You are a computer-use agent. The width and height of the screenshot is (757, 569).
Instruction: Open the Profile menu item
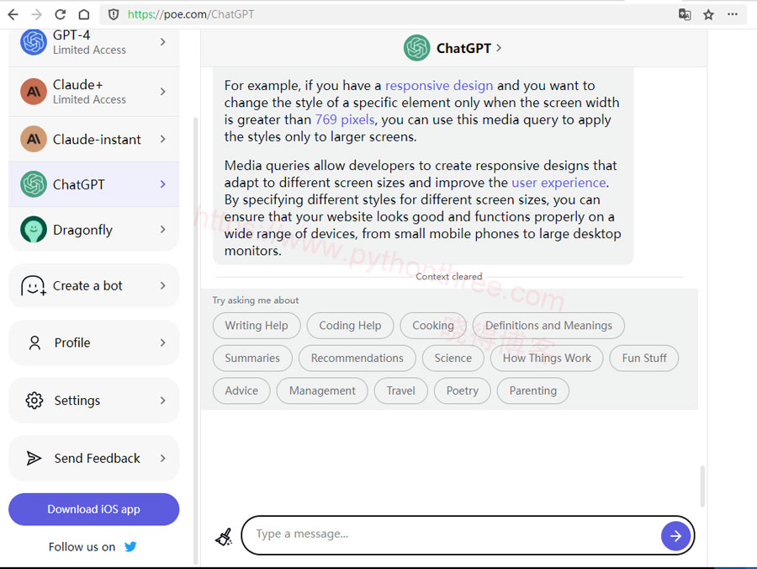[x=94, y=343]
